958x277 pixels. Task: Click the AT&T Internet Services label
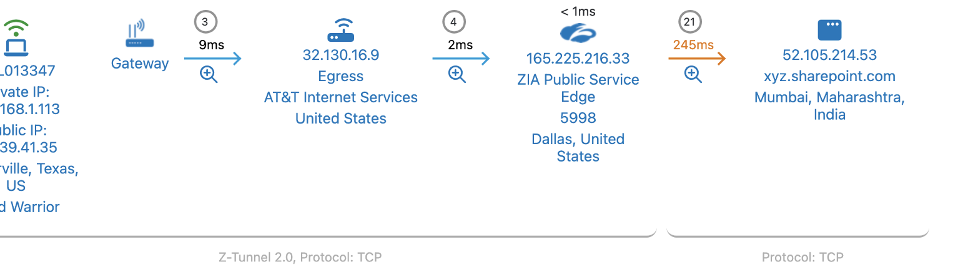click(x=340, y=97)
